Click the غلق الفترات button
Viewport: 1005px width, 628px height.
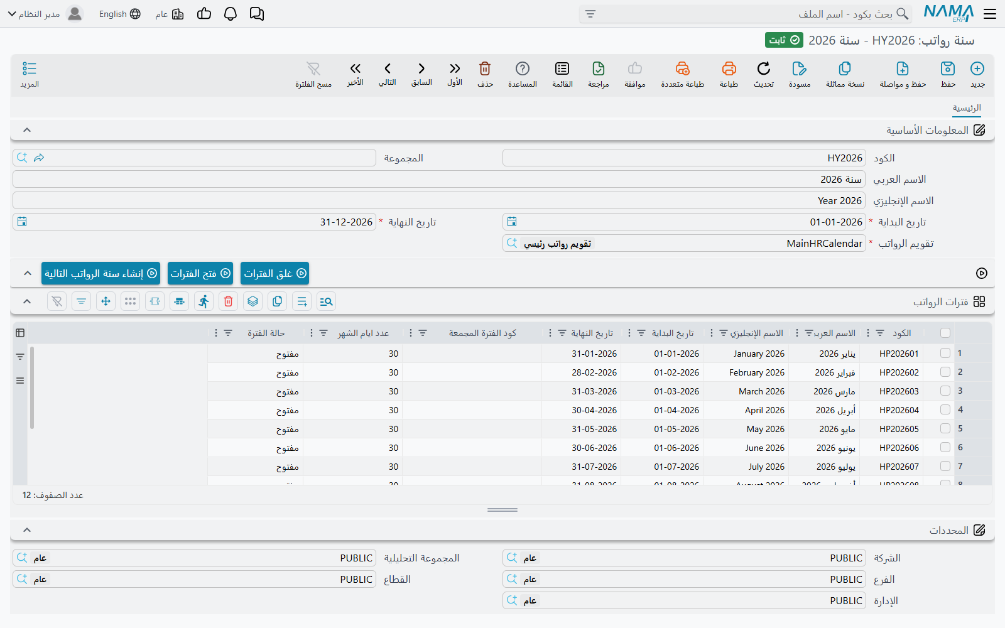point(275,273)
